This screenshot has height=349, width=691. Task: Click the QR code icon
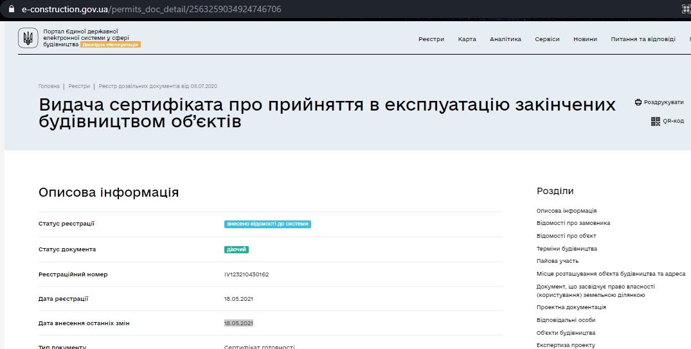pyautogui.click(x=655, y=121)
